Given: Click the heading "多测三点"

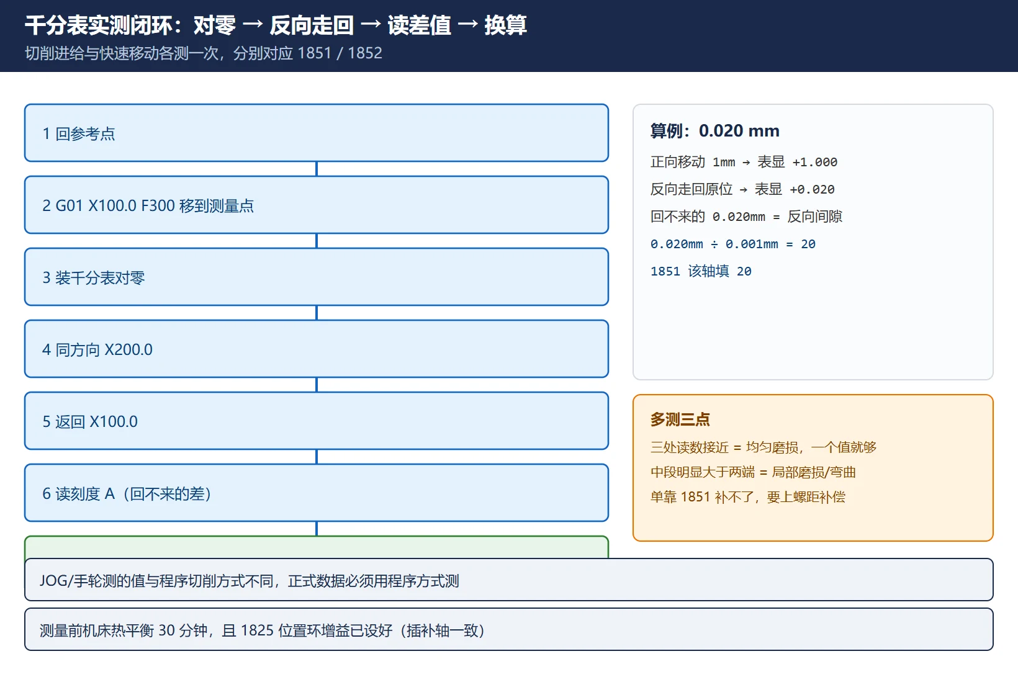Looking at the screenshot, I should coord(680,419).
